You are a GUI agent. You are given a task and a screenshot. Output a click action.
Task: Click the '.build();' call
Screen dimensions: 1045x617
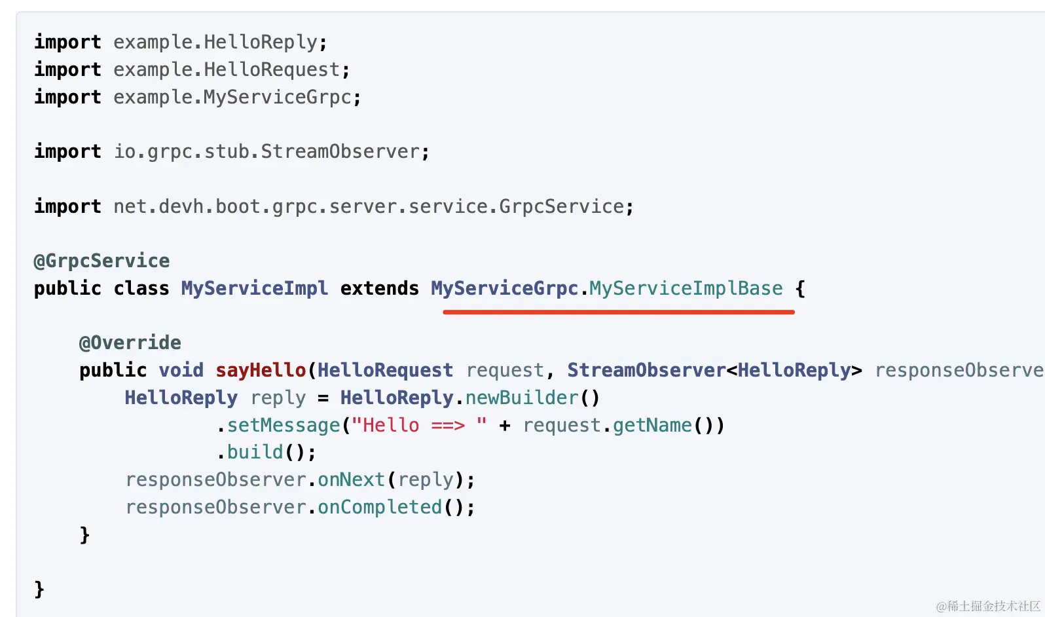(x=266, y=452)
